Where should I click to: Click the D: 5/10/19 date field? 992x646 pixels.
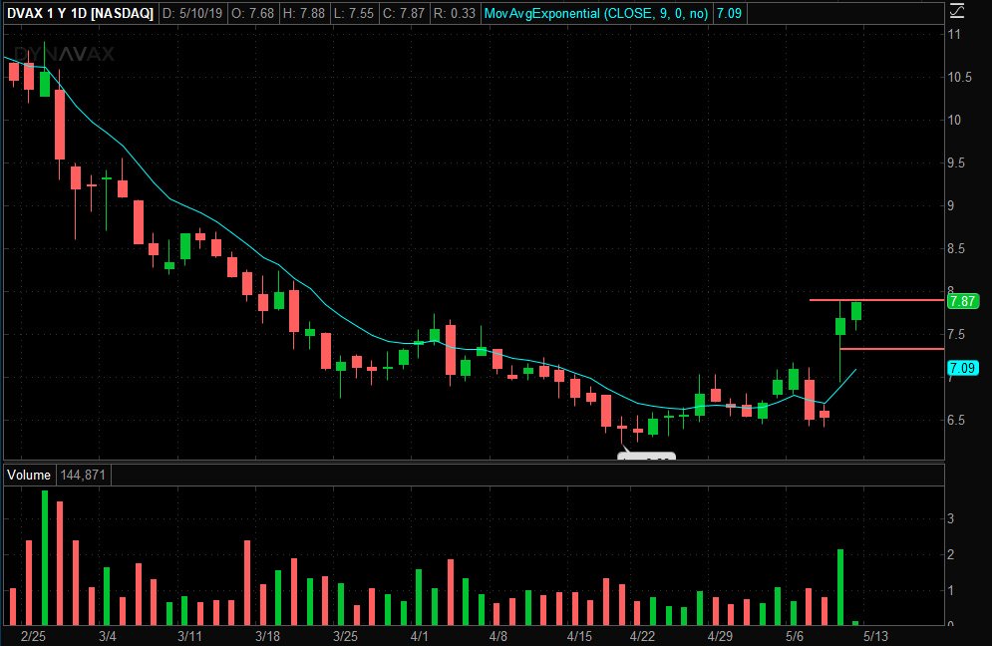pyautogui.click(x=192, y=13)
